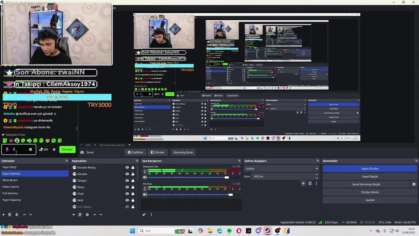
Task: Open Filtreler for Droid source
Action: coord(157,152)
